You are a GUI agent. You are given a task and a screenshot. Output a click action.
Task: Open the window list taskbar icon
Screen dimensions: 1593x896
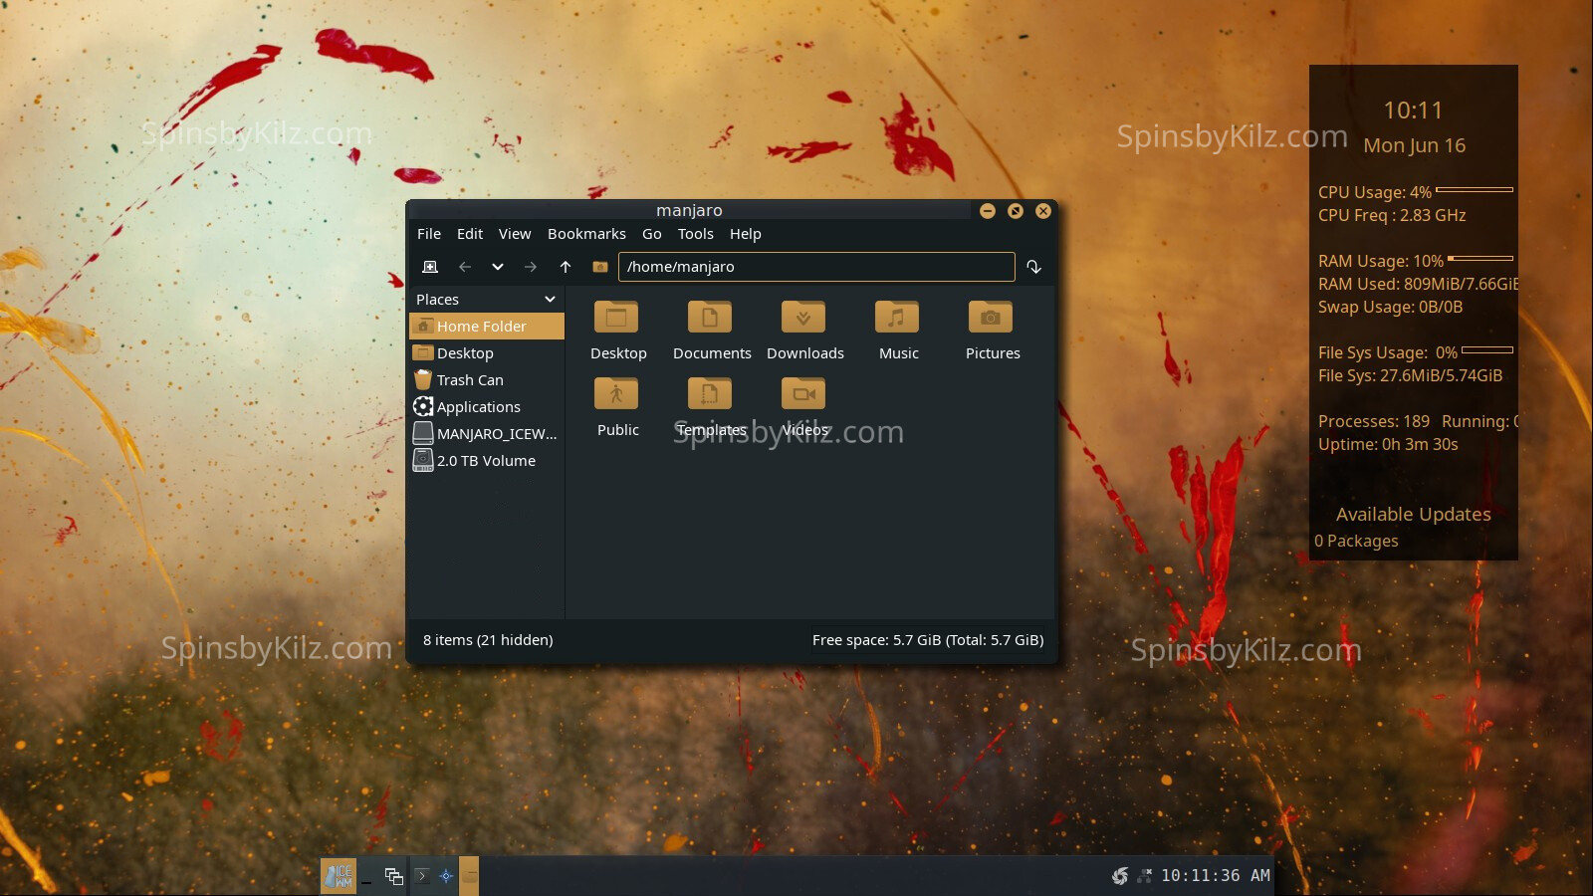coord(394,876)
